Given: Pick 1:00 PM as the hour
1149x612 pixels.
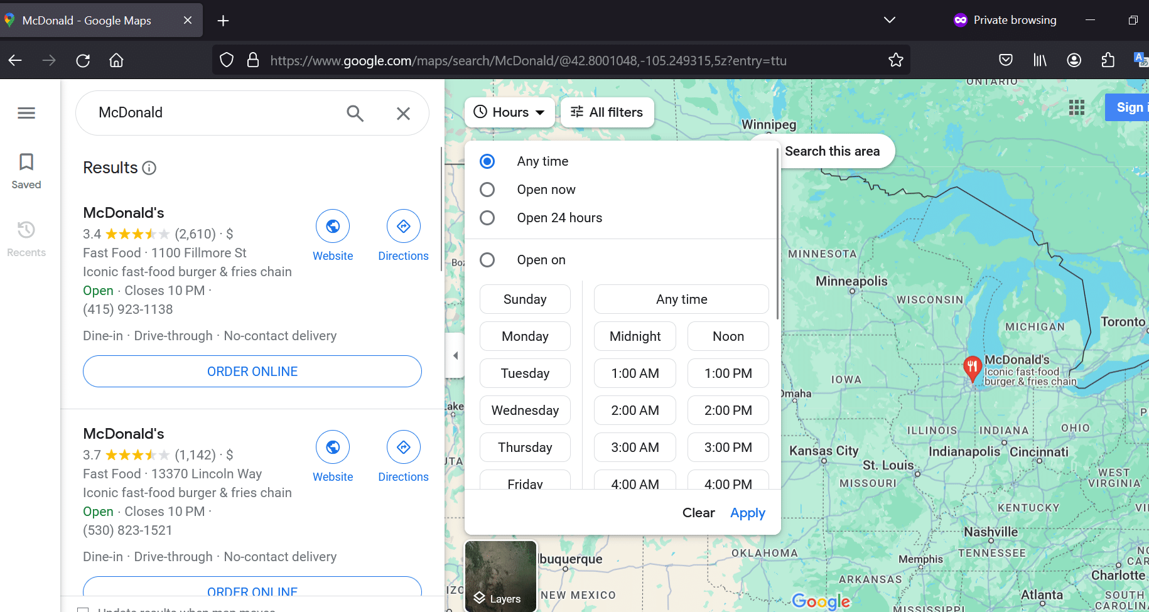Looking at the screenshot, I should (x=728, y=373).
